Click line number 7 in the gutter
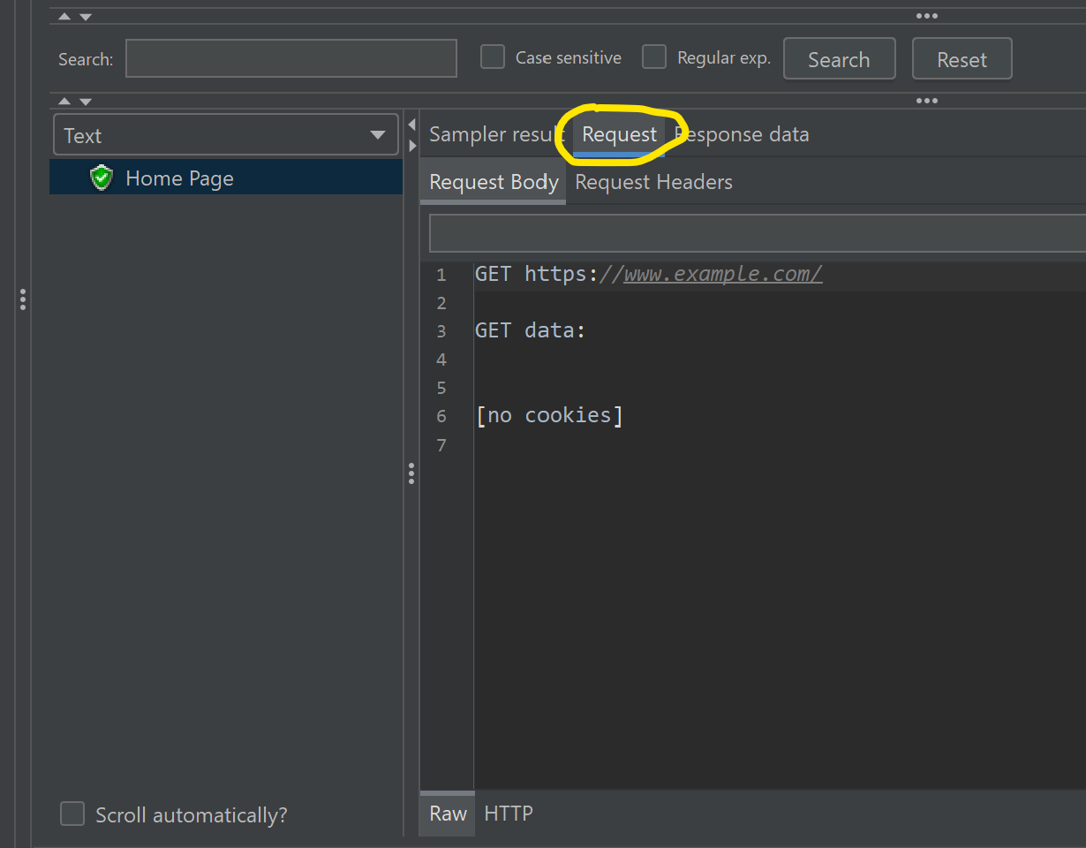 tap(441, 444)
